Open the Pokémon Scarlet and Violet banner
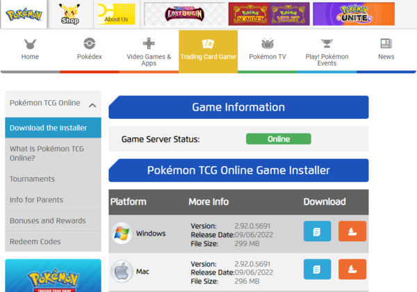This screenshot has height=292, width=417. (x=269, y=14)
